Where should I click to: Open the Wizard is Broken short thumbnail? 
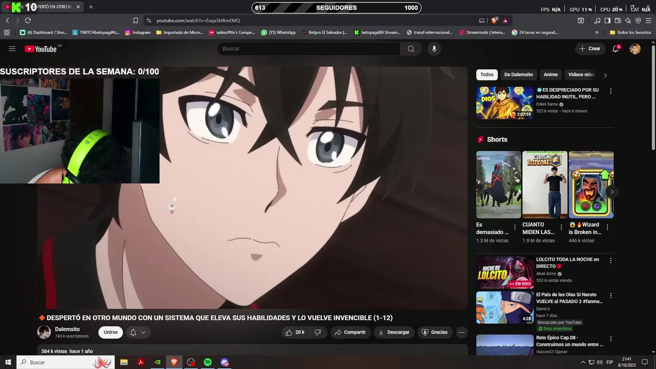tap(591, 184)
